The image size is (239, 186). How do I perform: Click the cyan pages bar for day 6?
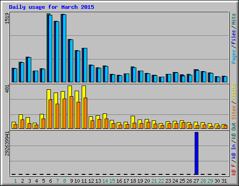[x=50, y=48]
